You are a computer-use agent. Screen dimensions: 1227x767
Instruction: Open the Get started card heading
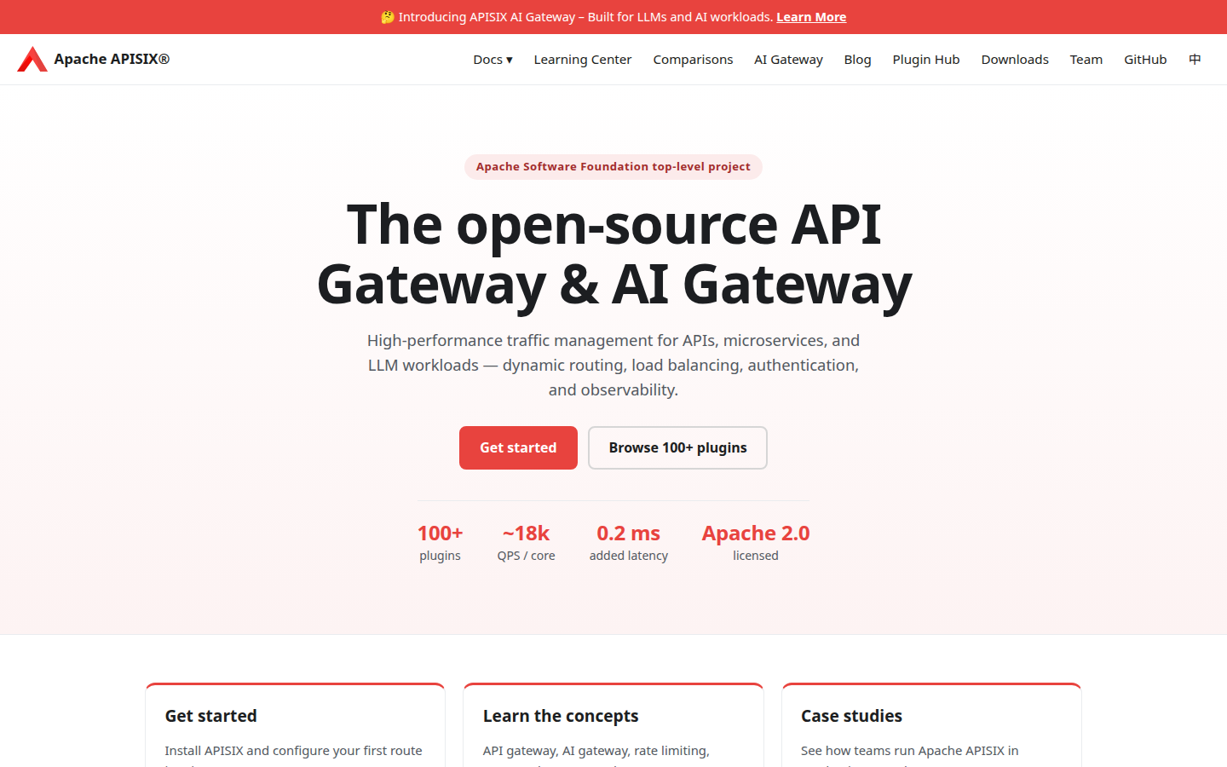(210, 716)
